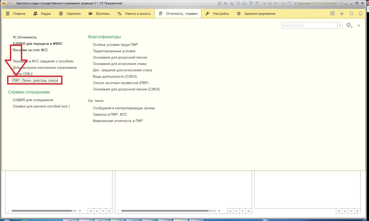
Task: Open Квартальная отчетность в ПФР
Action: coord(118,121)
